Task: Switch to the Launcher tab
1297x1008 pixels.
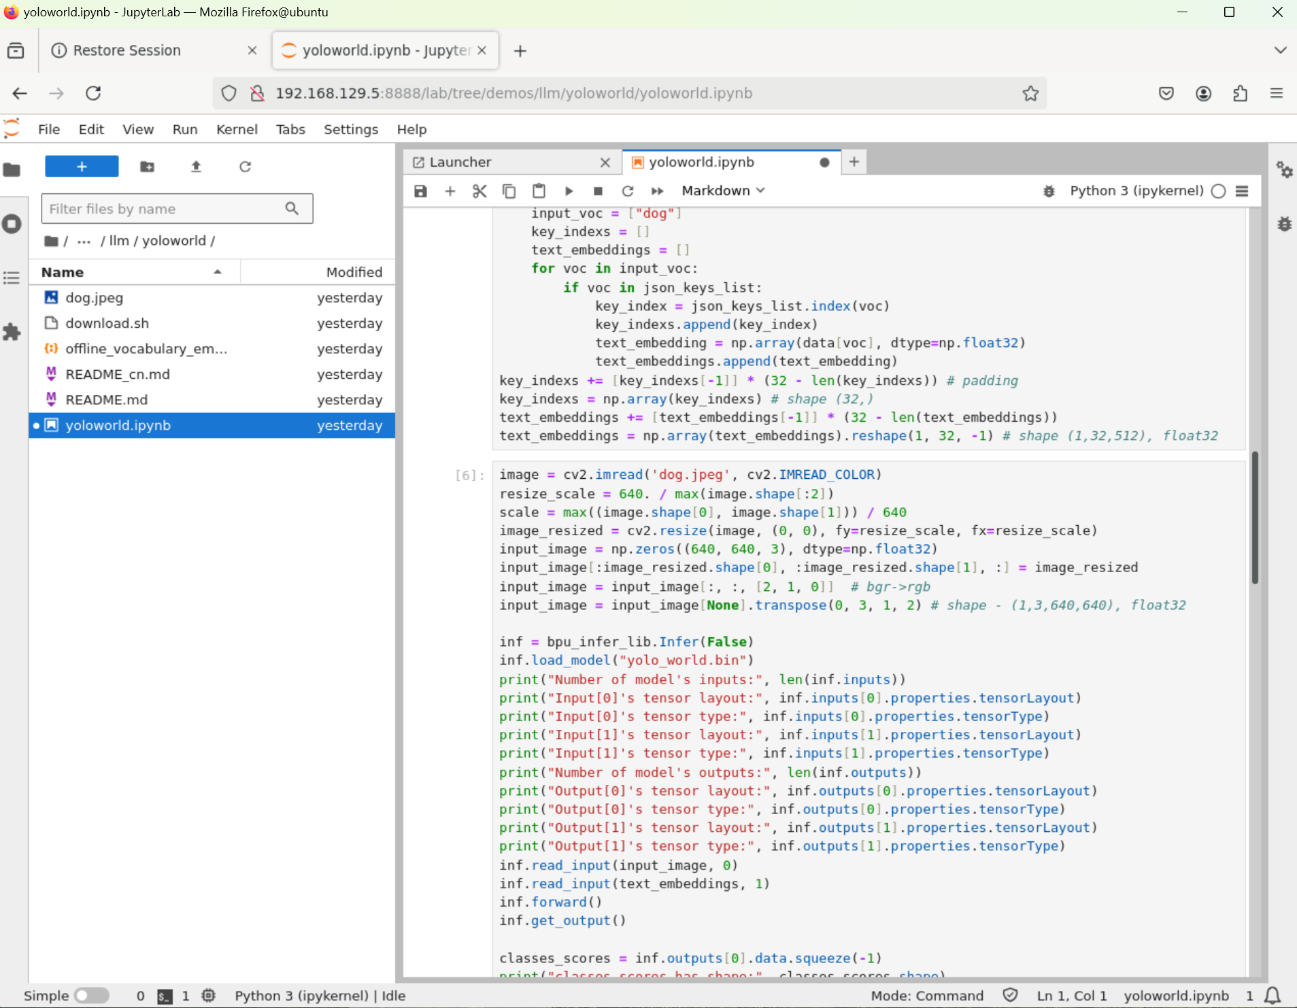Action: pyautogui.click(x=460, y=162)
